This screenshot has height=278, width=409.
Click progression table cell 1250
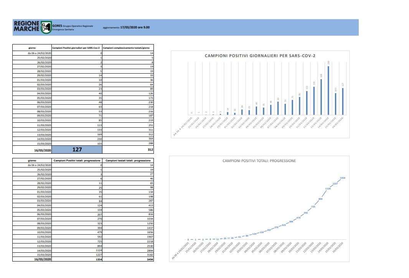[128, 224]
